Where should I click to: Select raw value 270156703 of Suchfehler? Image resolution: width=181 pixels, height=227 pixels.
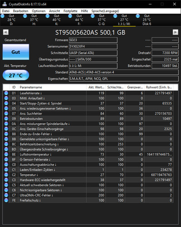(x=163, y=113)
